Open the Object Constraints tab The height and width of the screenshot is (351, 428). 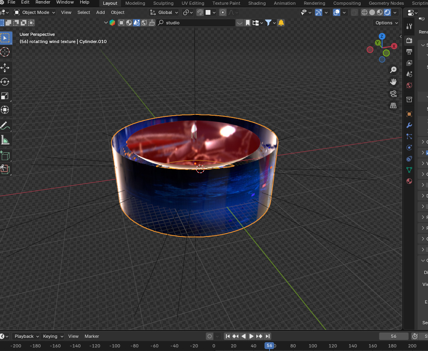tap(409, 159)
